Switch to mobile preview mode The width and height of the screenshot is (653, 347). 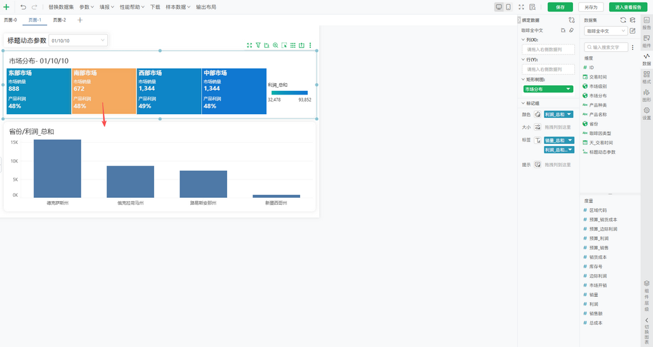[508, 7]
